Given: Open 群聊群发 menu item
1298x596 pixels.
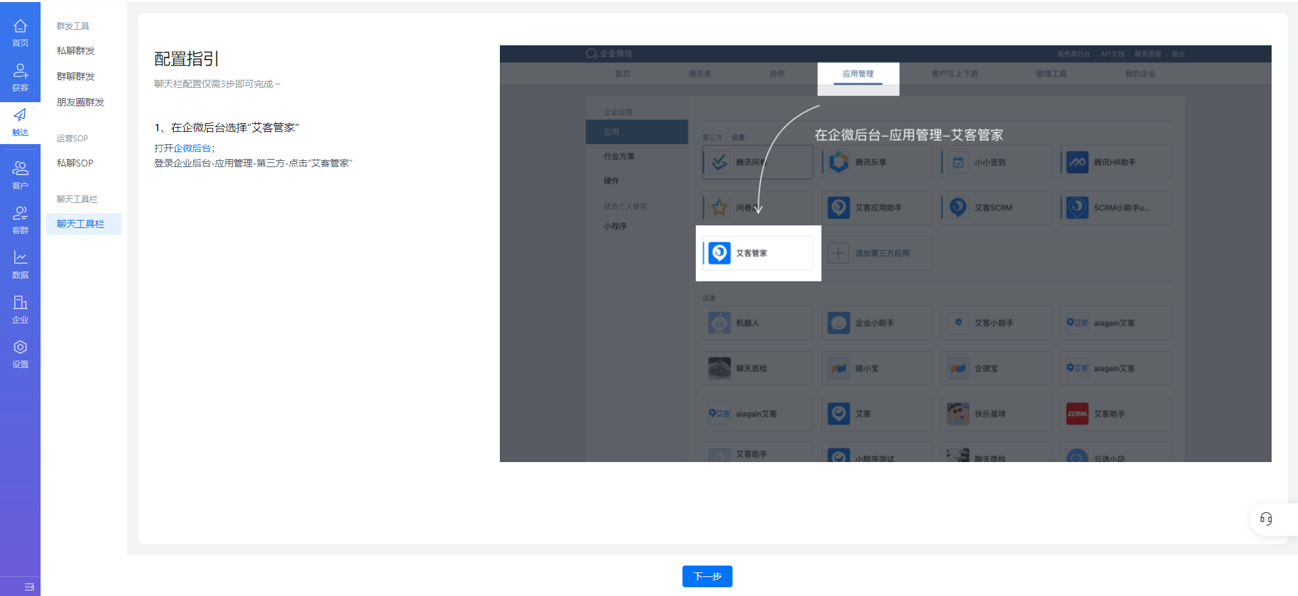Looking at the screenshot, I should pyautogui.click(x=76, y=76).
